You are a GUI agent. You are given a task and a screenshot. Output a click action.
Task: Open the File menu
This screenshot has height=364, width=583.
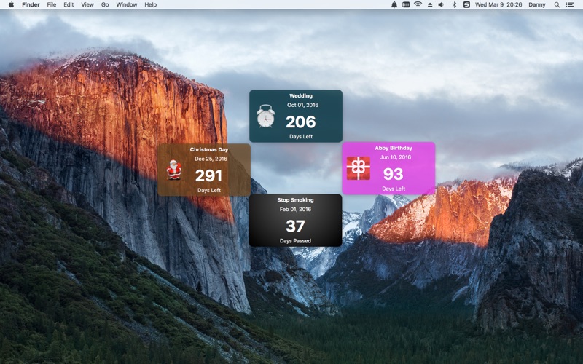52,4
